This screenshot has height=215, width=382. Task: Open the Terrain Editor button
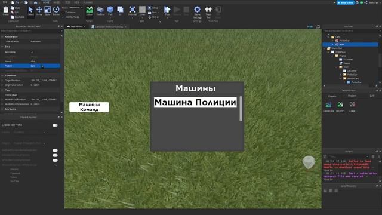[x=90, y=11]
